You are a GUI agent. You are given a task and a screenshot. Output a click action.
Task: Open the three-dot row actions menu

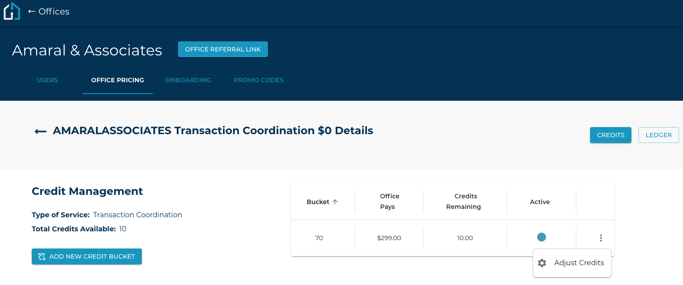[601, 238]
